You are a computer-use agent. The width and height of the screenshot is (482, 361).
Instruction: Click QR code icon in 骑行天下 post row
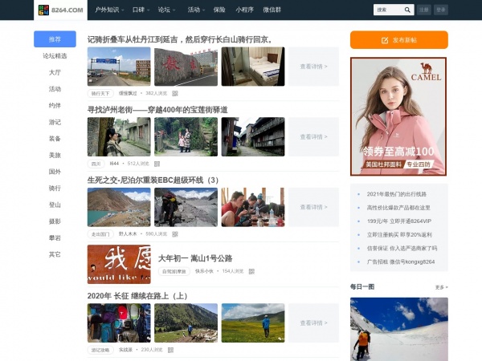tap(175, 93)
